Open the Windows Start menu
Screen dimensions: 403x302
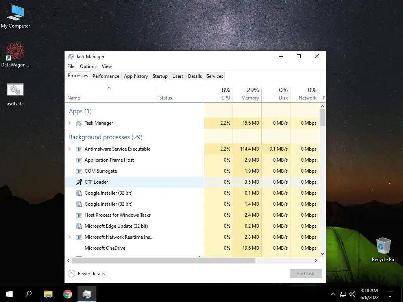[x=9, y=294]
